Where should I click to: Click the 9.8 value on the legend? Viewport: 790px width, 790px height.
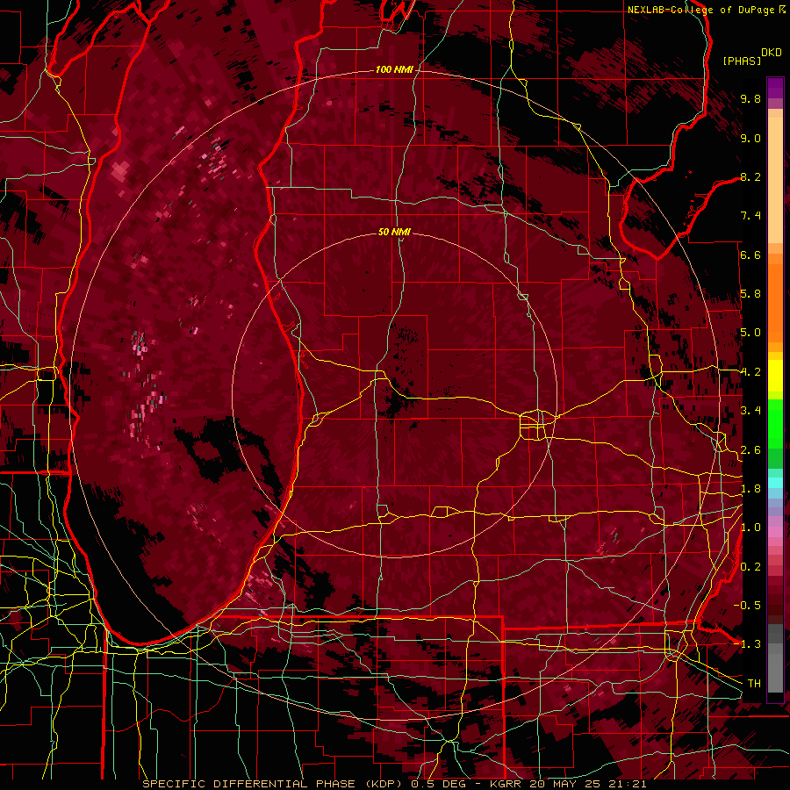coord(750,99)
